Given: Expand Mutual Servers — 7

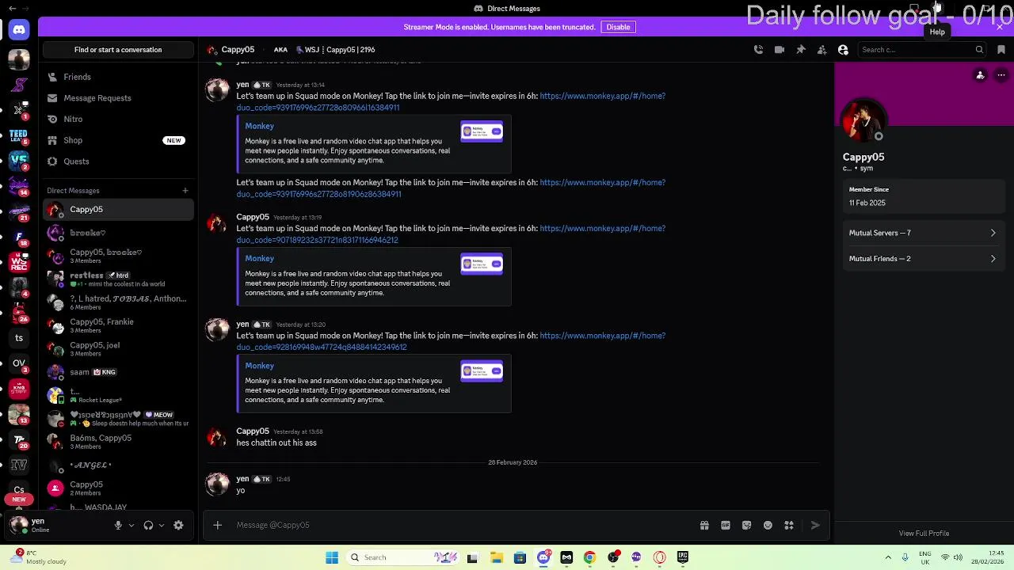Looking at the screenshot, I should [923, 233].
